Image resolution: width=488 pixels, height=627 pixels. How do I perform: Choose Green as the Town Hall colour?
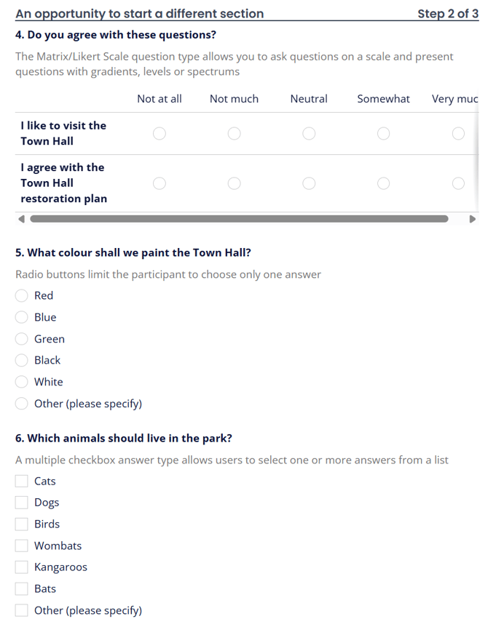(x=22, y=339)
